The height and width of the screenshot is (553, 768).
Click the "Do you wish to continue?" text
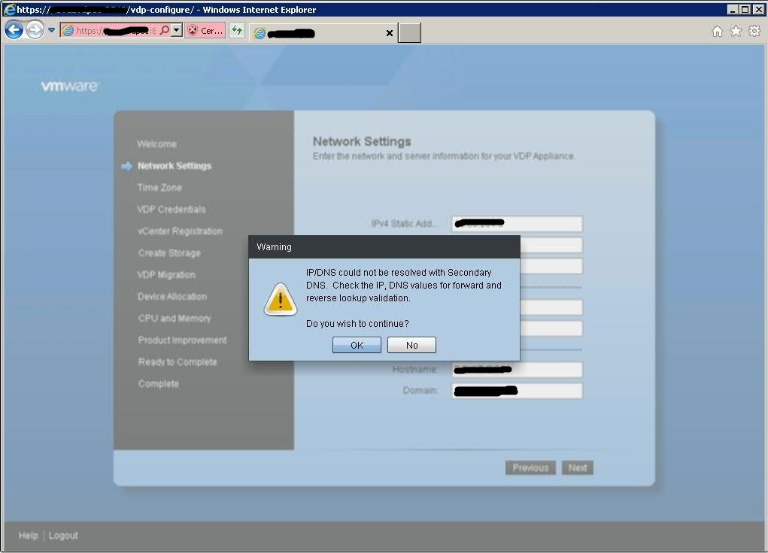(x=357, y=324)
